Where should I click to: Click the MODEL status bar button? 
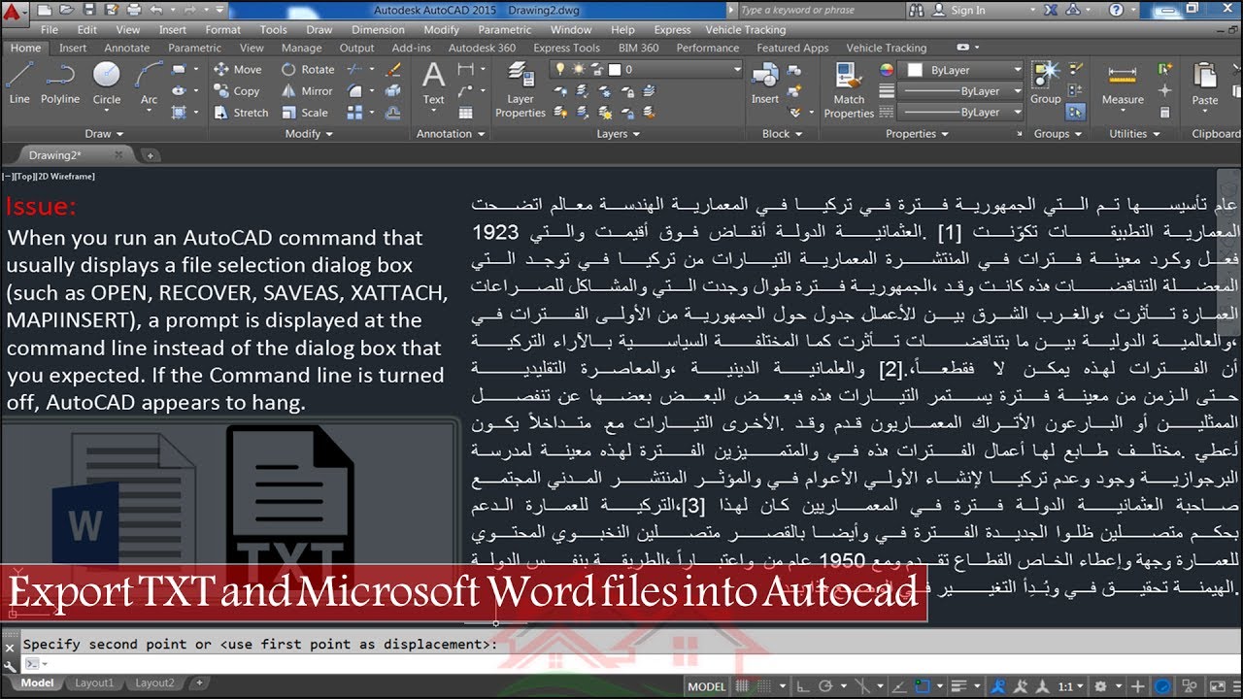pos(707,686)
